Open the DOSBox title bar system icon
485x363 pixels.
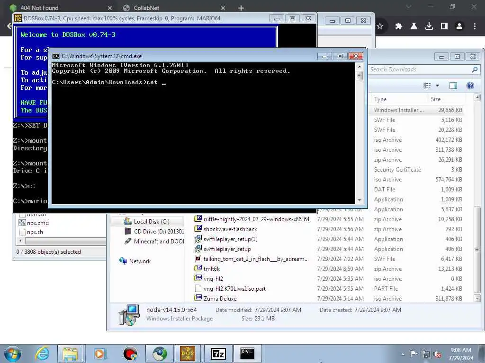(18, 18)
